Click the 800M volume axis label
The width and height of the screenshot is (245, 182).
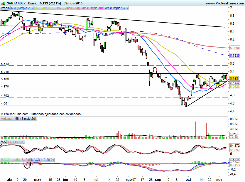[x=234, y=119]
